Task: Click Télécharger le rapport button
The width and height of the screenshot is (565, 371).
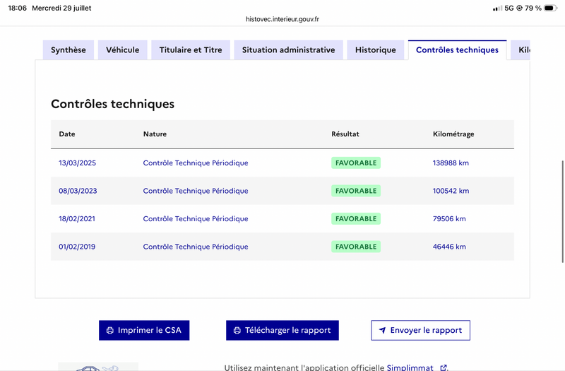Action: click(x=282, y=330)
